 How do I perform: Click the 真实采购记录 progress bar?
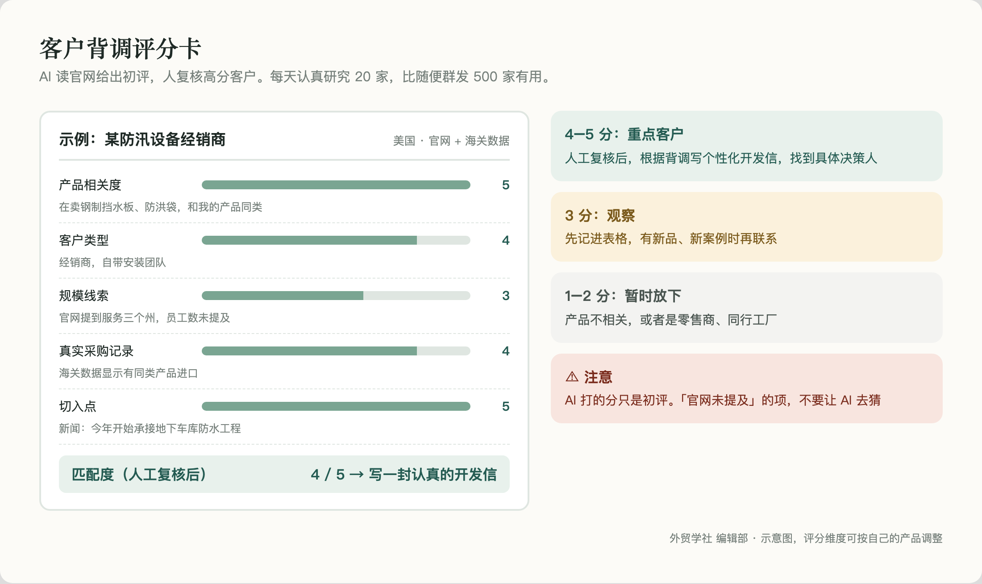336,351
